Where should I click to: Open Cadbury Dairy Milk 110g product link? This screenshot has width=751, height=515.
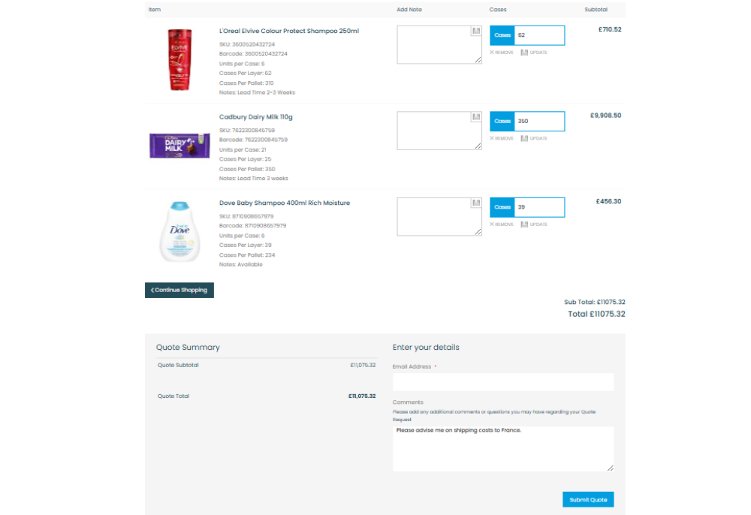click(256, 117)
